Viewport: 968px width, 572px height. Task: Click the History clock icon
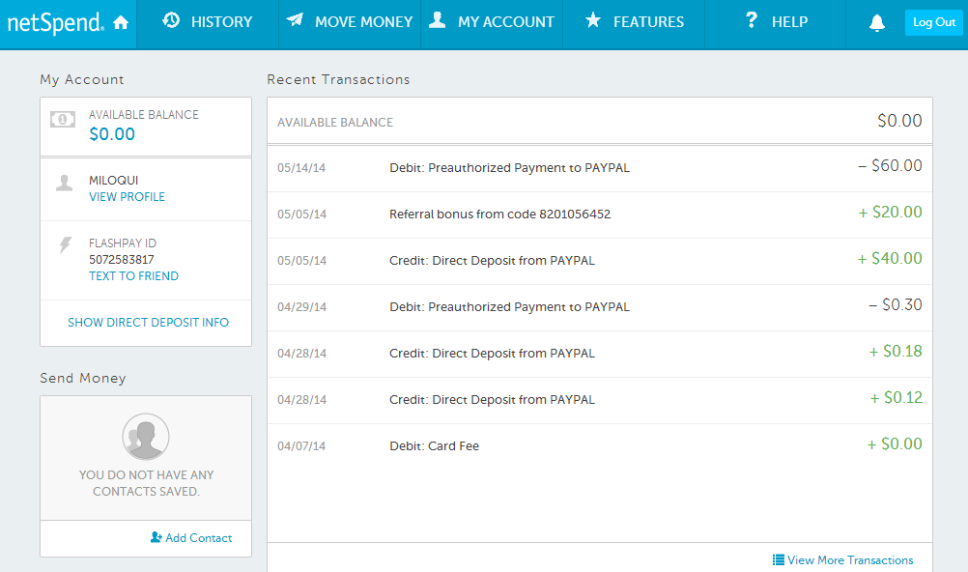point(171,20)
